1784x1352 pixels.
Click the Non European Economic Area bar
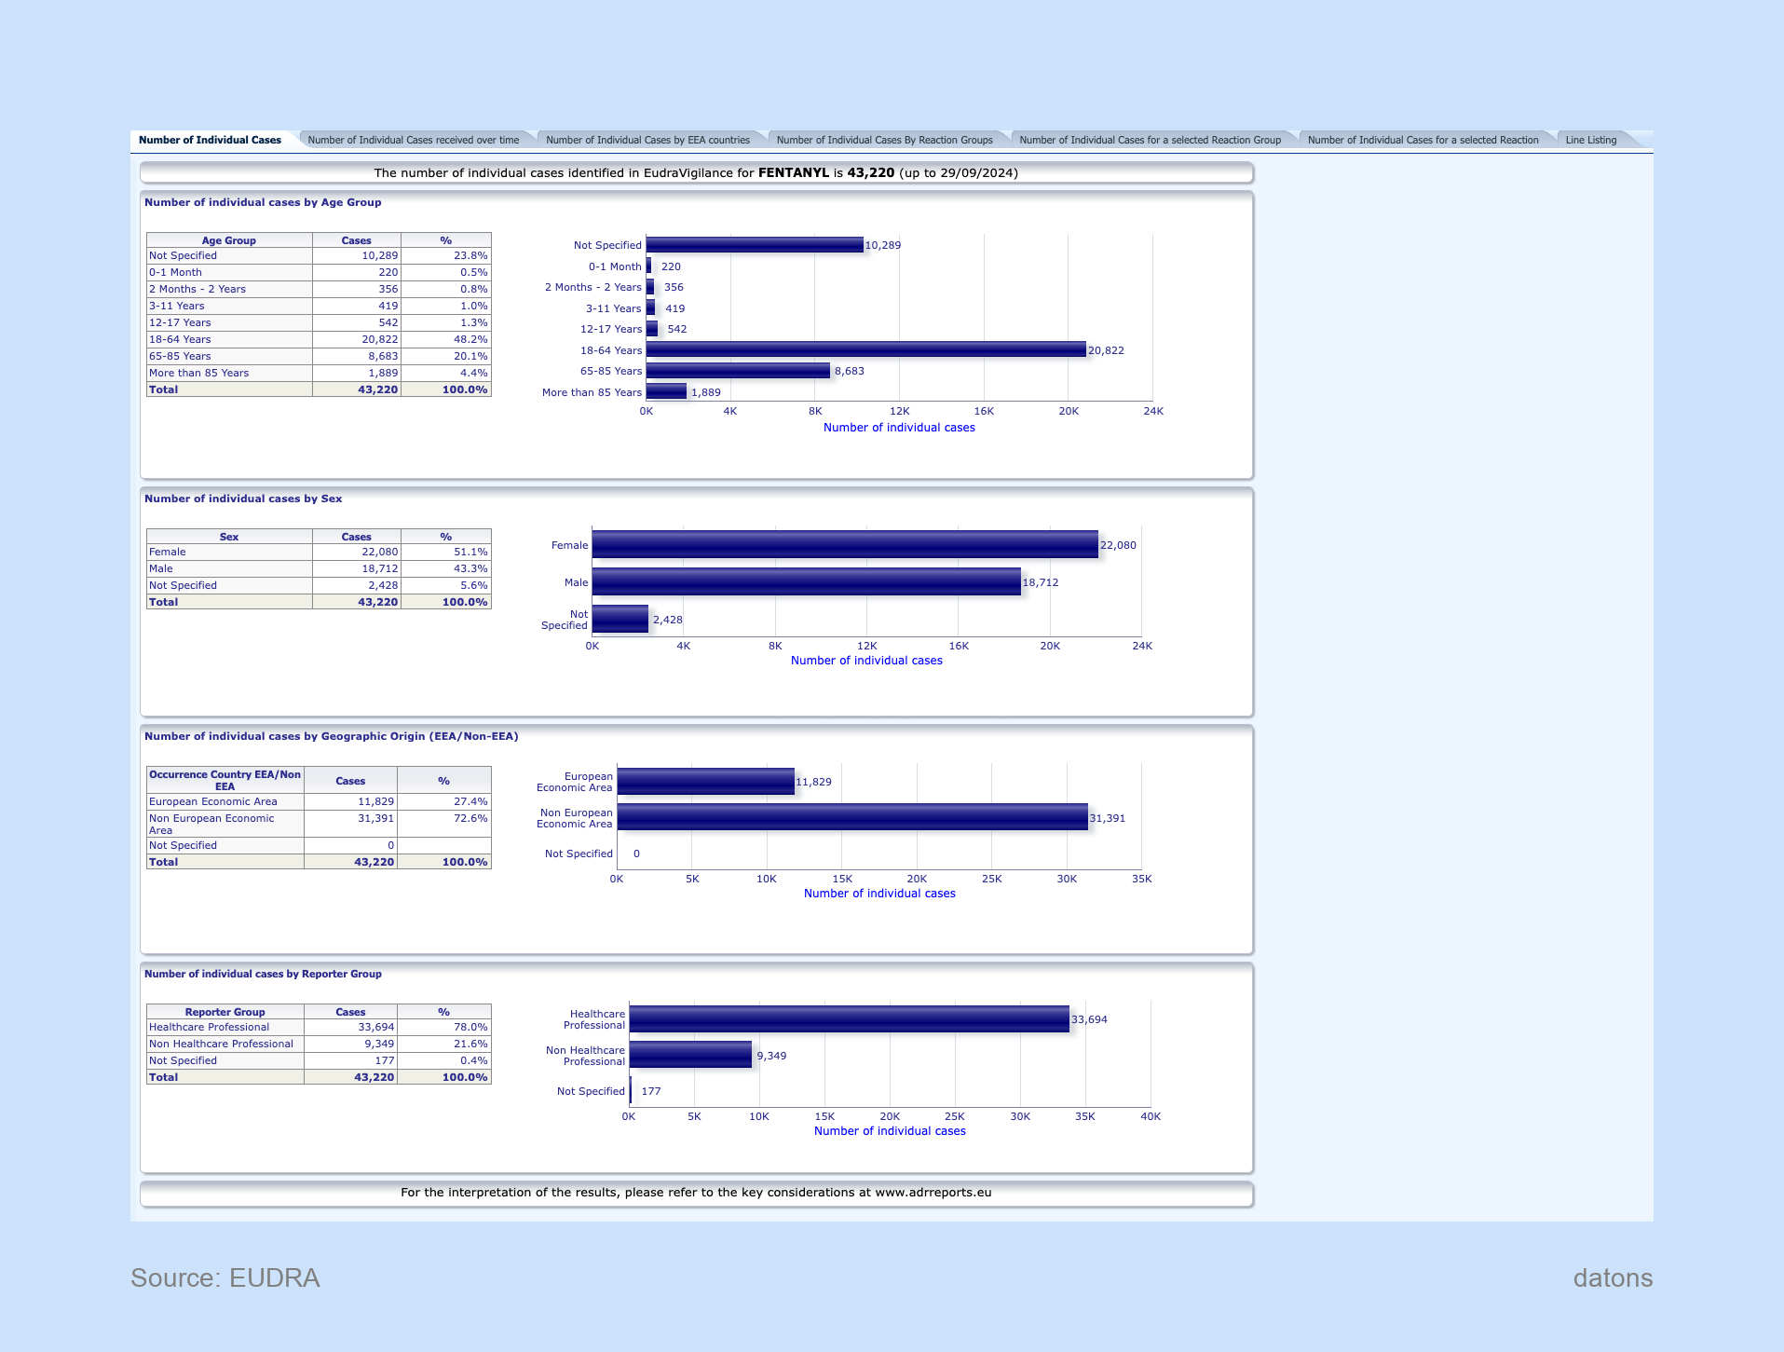click(851, 818)
